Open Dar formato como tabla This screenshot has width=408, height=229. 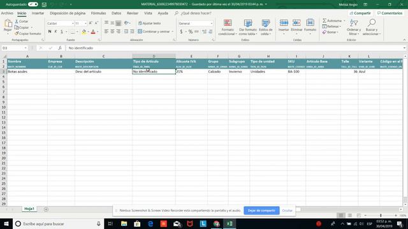(248, 27)
